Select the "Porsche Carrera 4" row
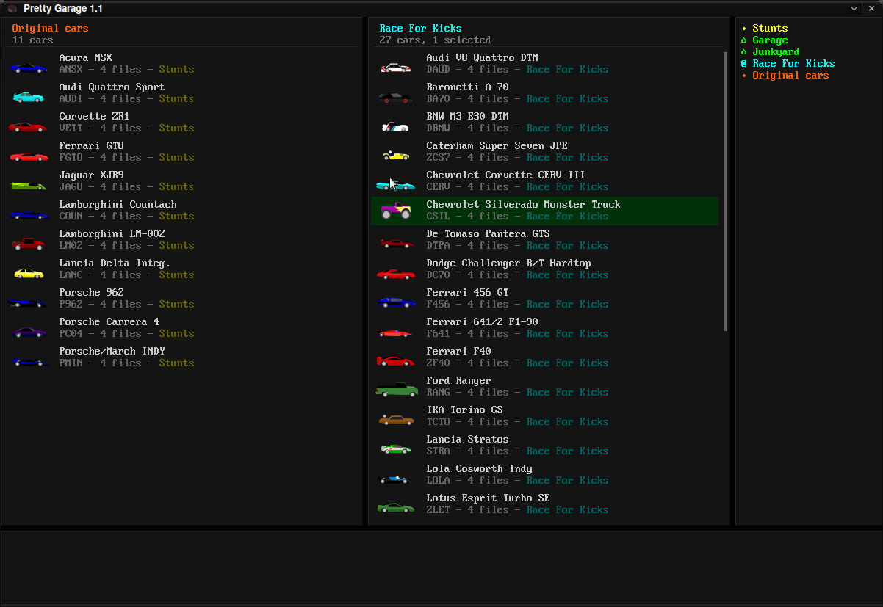The image size is (883, 607). click(181, 327)
